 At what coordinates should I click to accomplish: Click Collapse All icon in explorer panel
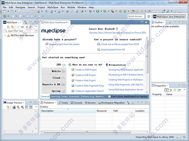point(8,27)
